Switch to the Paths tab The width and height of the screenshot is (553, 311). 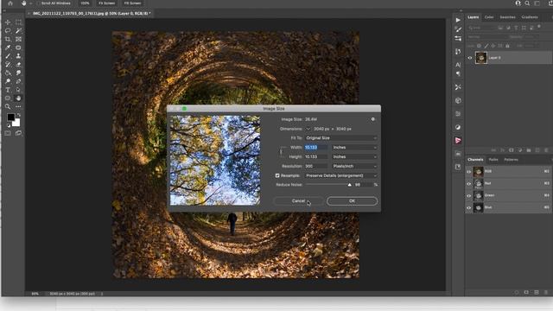tap(493, 160)
